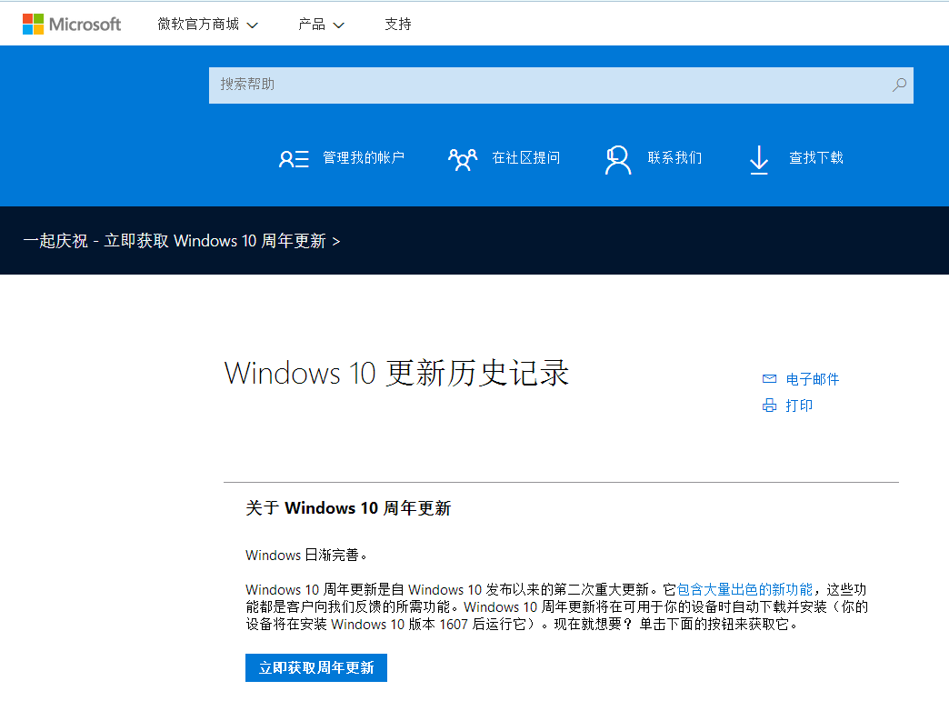The height and width of the screenshot is (711, 949).
Task: Expand the 产品 dropdown chevron
Action: click(339, 25)
